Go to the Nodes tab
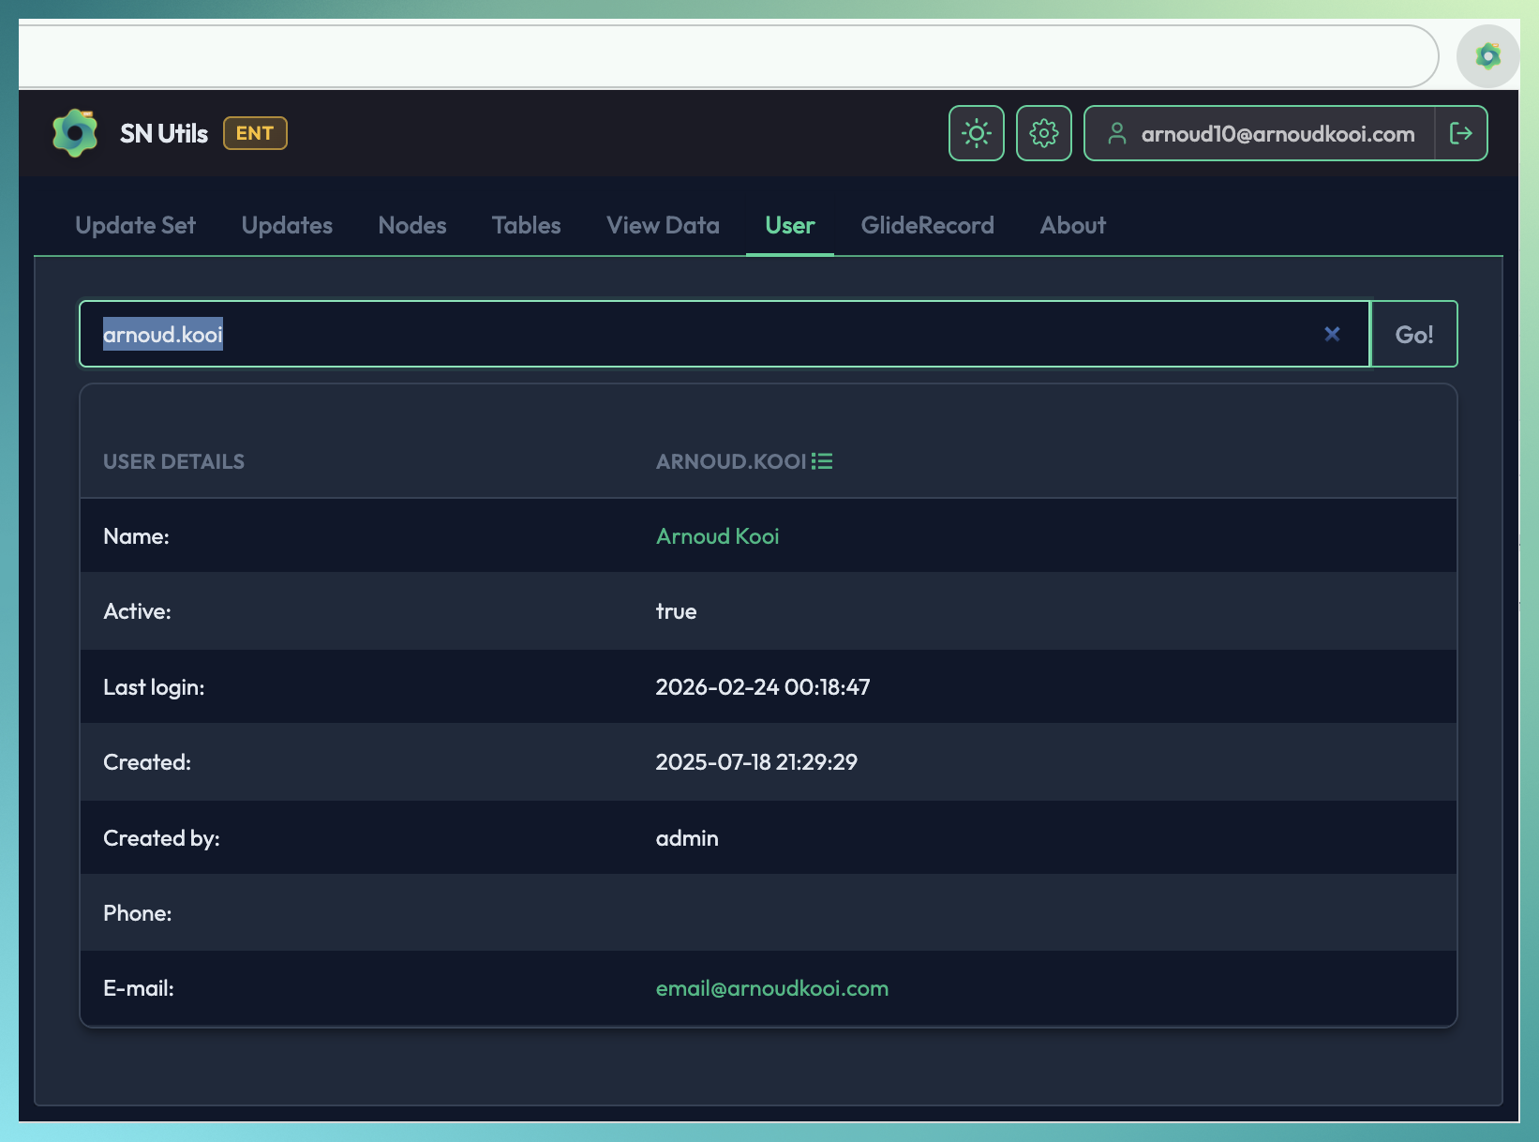1539x1142 pixels. (412, 225)
